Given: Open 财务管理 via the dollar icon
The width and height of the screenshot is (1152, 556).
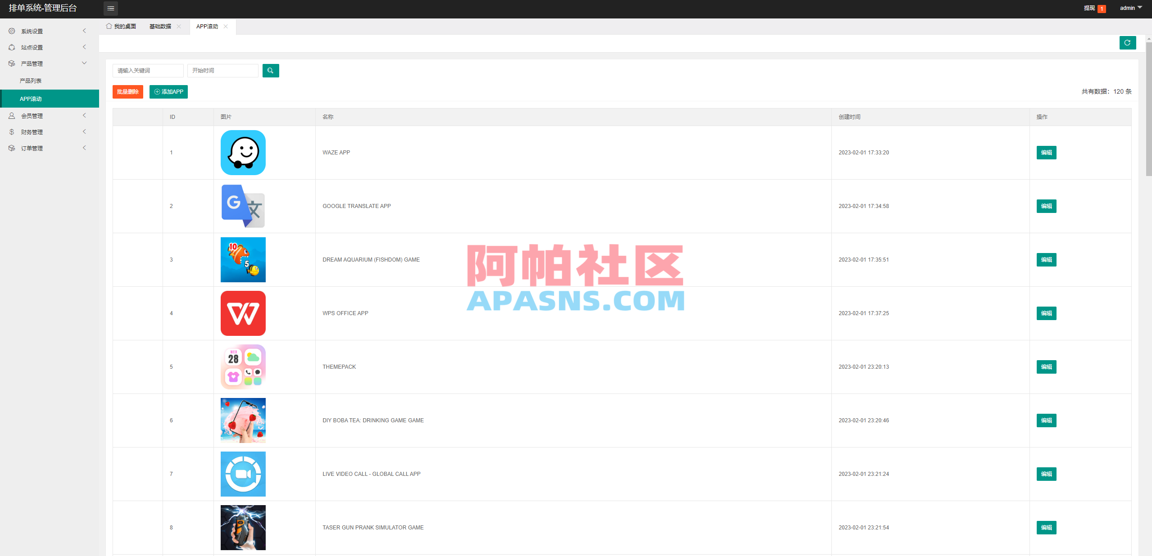Looking at the screenshot, I should tap(11, 131).
